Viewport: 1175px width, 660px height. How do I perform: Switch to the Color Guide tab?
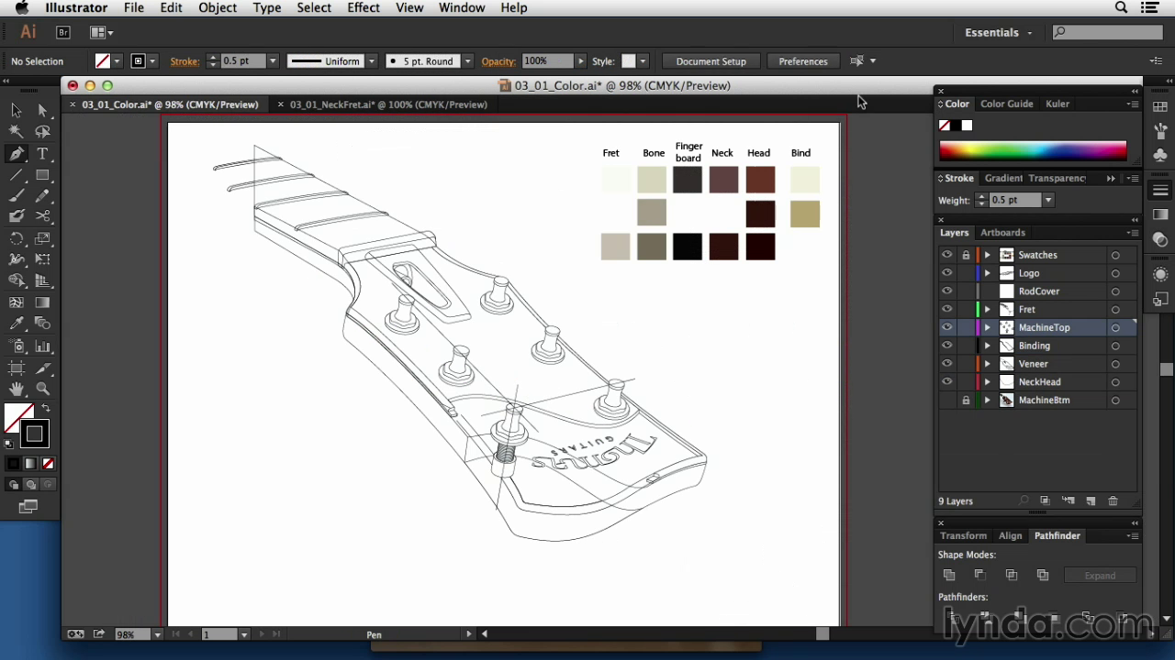(1006, 104)
